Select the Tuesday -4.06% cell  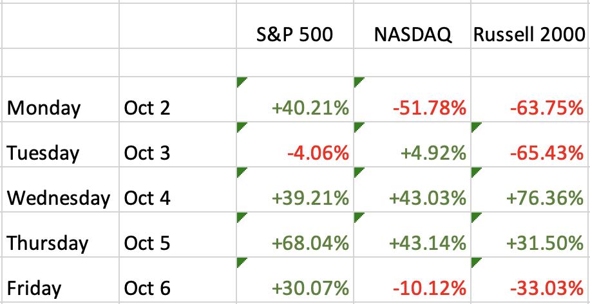[295, 144]
